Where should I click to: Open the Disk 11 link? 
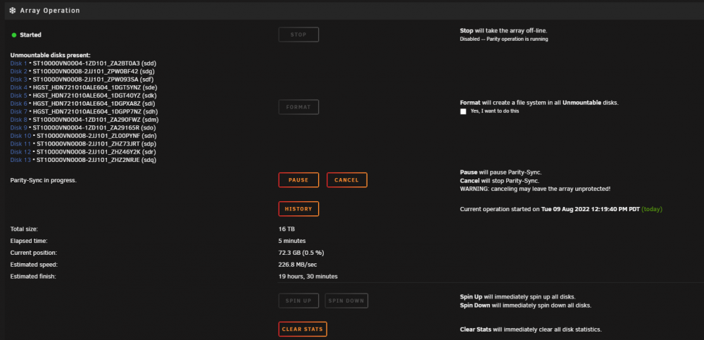(x=20, y=144)
